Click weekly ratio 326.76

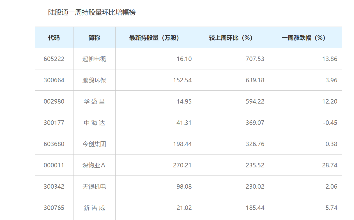pos(255,144)
